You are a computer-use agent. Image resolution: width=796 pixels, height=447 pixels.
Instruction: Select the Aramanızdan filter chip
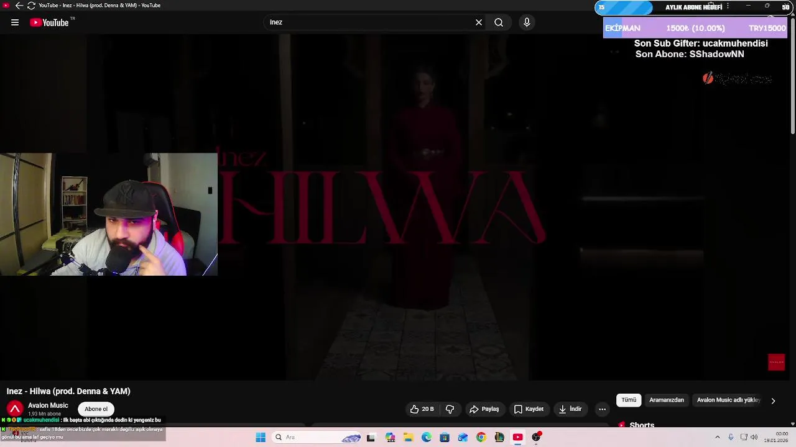tap(667, 400)
